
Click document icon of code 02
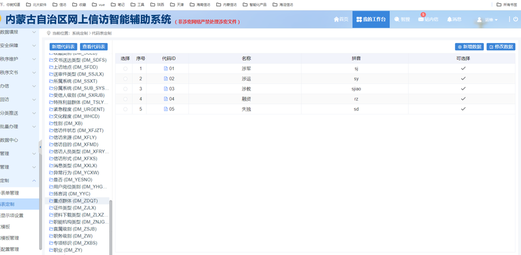[166, 79]
